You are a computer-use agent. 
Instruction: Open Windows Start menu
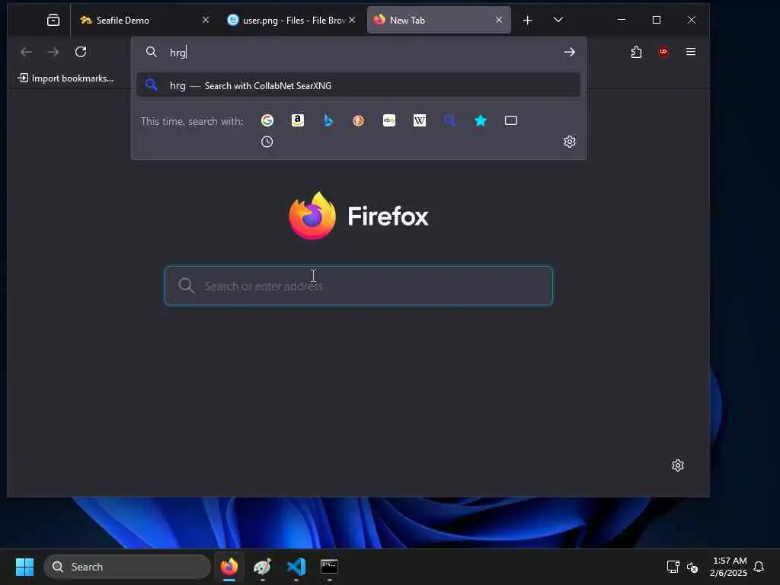[x=24, y=567]
